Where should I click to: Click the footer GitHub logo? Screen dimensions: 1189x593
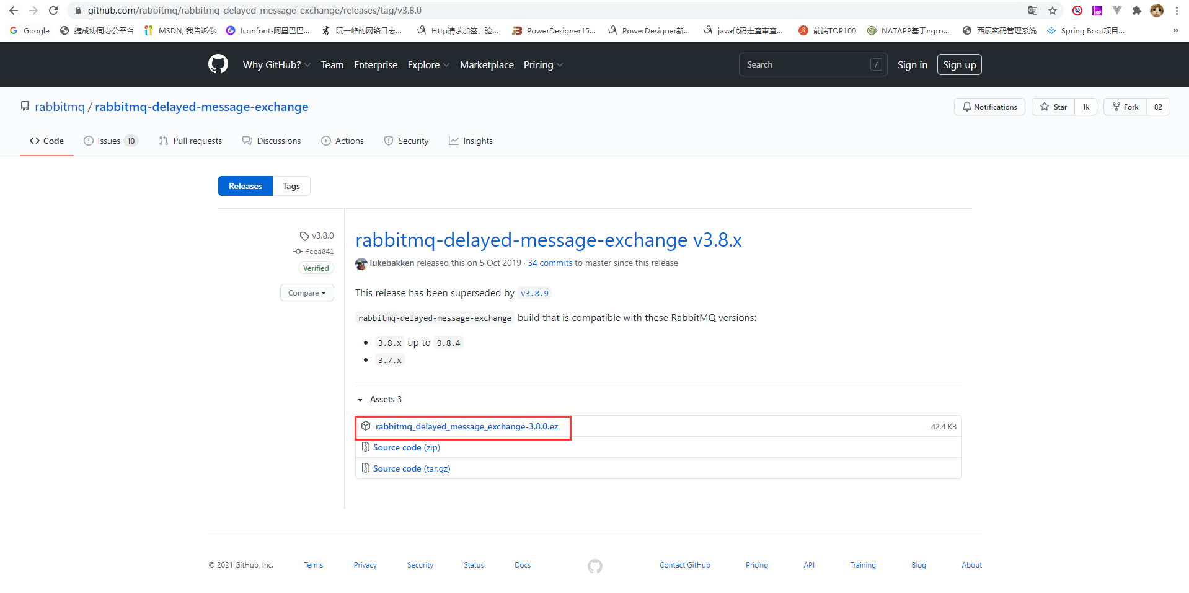click(x=595, y=566)
